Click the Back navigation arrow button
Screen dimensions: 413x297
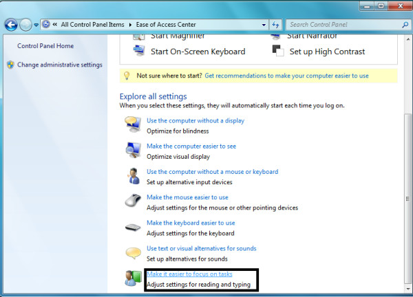tap(11, 25)
